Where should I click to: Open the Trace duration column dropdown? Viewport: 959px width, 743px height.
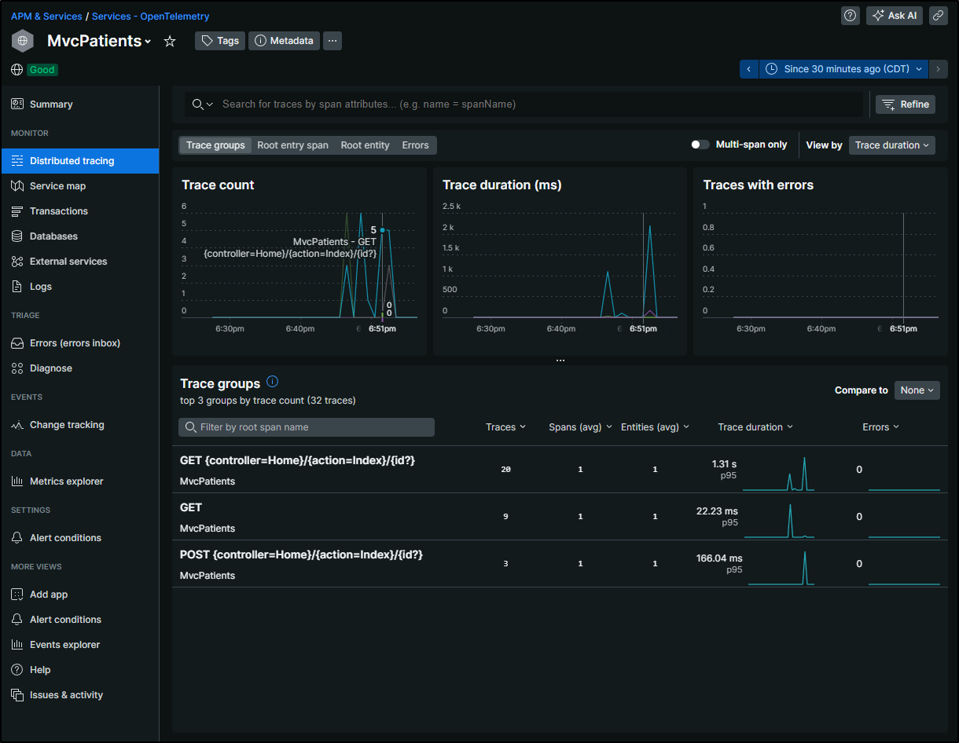click(x=755, y=427)
